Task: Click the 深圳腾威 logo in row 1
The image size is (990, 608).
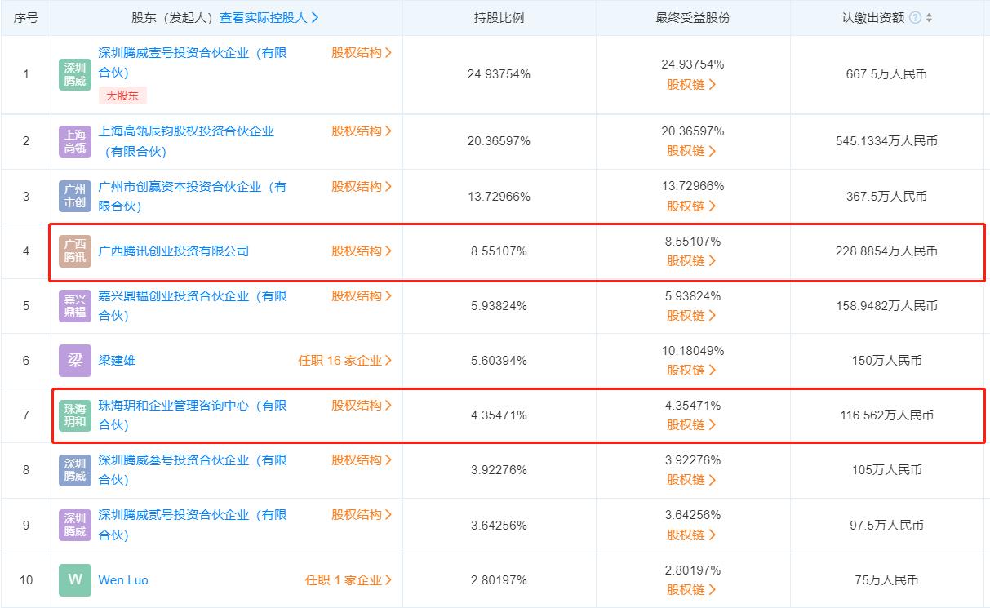Action: click(x=75, y=74)
